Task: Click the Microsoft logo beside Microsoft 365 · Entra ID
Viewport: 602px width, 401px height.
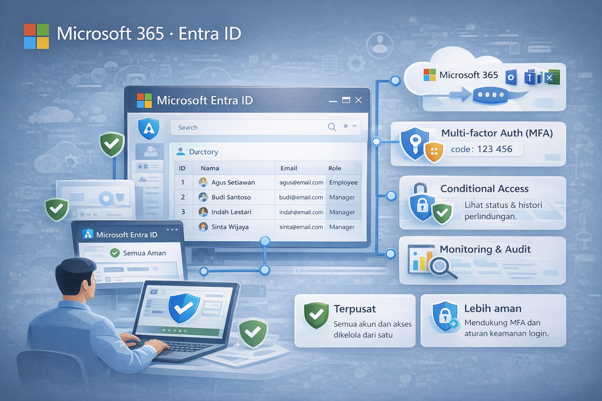Action: pos(36,36)
